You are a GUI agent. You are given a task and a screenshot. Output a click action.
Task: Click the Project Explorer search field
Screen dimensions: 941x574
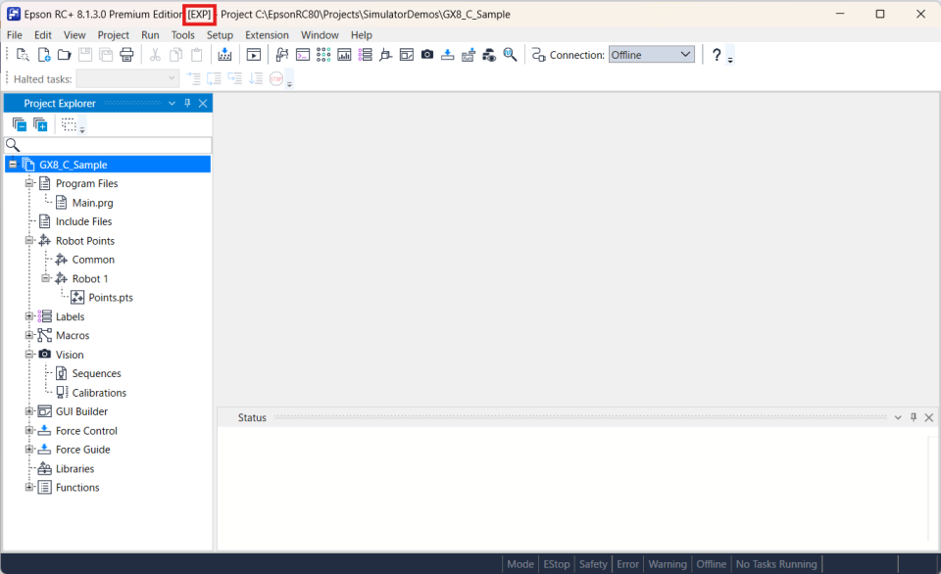click(x=113, y=145)
